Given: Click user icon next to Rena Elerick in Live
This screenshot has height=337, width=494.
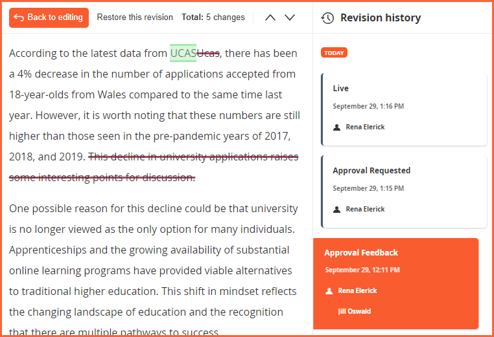Looking at the screenshot, I should (x=337, y=127).
